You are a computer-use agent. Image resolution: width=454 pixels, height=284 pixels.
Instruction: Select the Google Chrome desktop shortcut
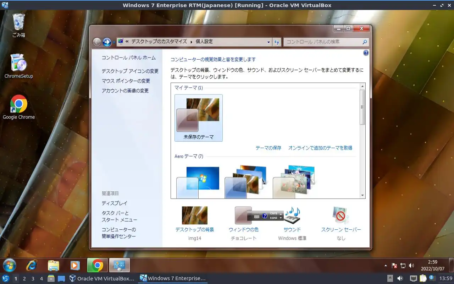19,107
